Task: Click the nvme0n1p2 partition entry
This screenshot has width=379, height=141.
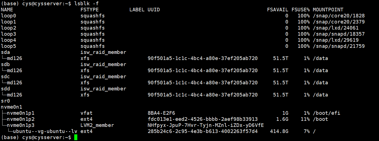Action: (21, 119)
